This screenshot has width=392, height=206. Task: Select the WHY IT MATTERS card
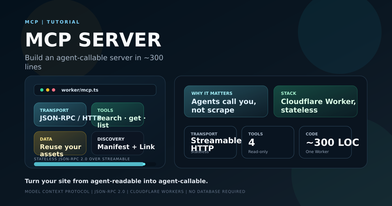[x=226, y=101]
